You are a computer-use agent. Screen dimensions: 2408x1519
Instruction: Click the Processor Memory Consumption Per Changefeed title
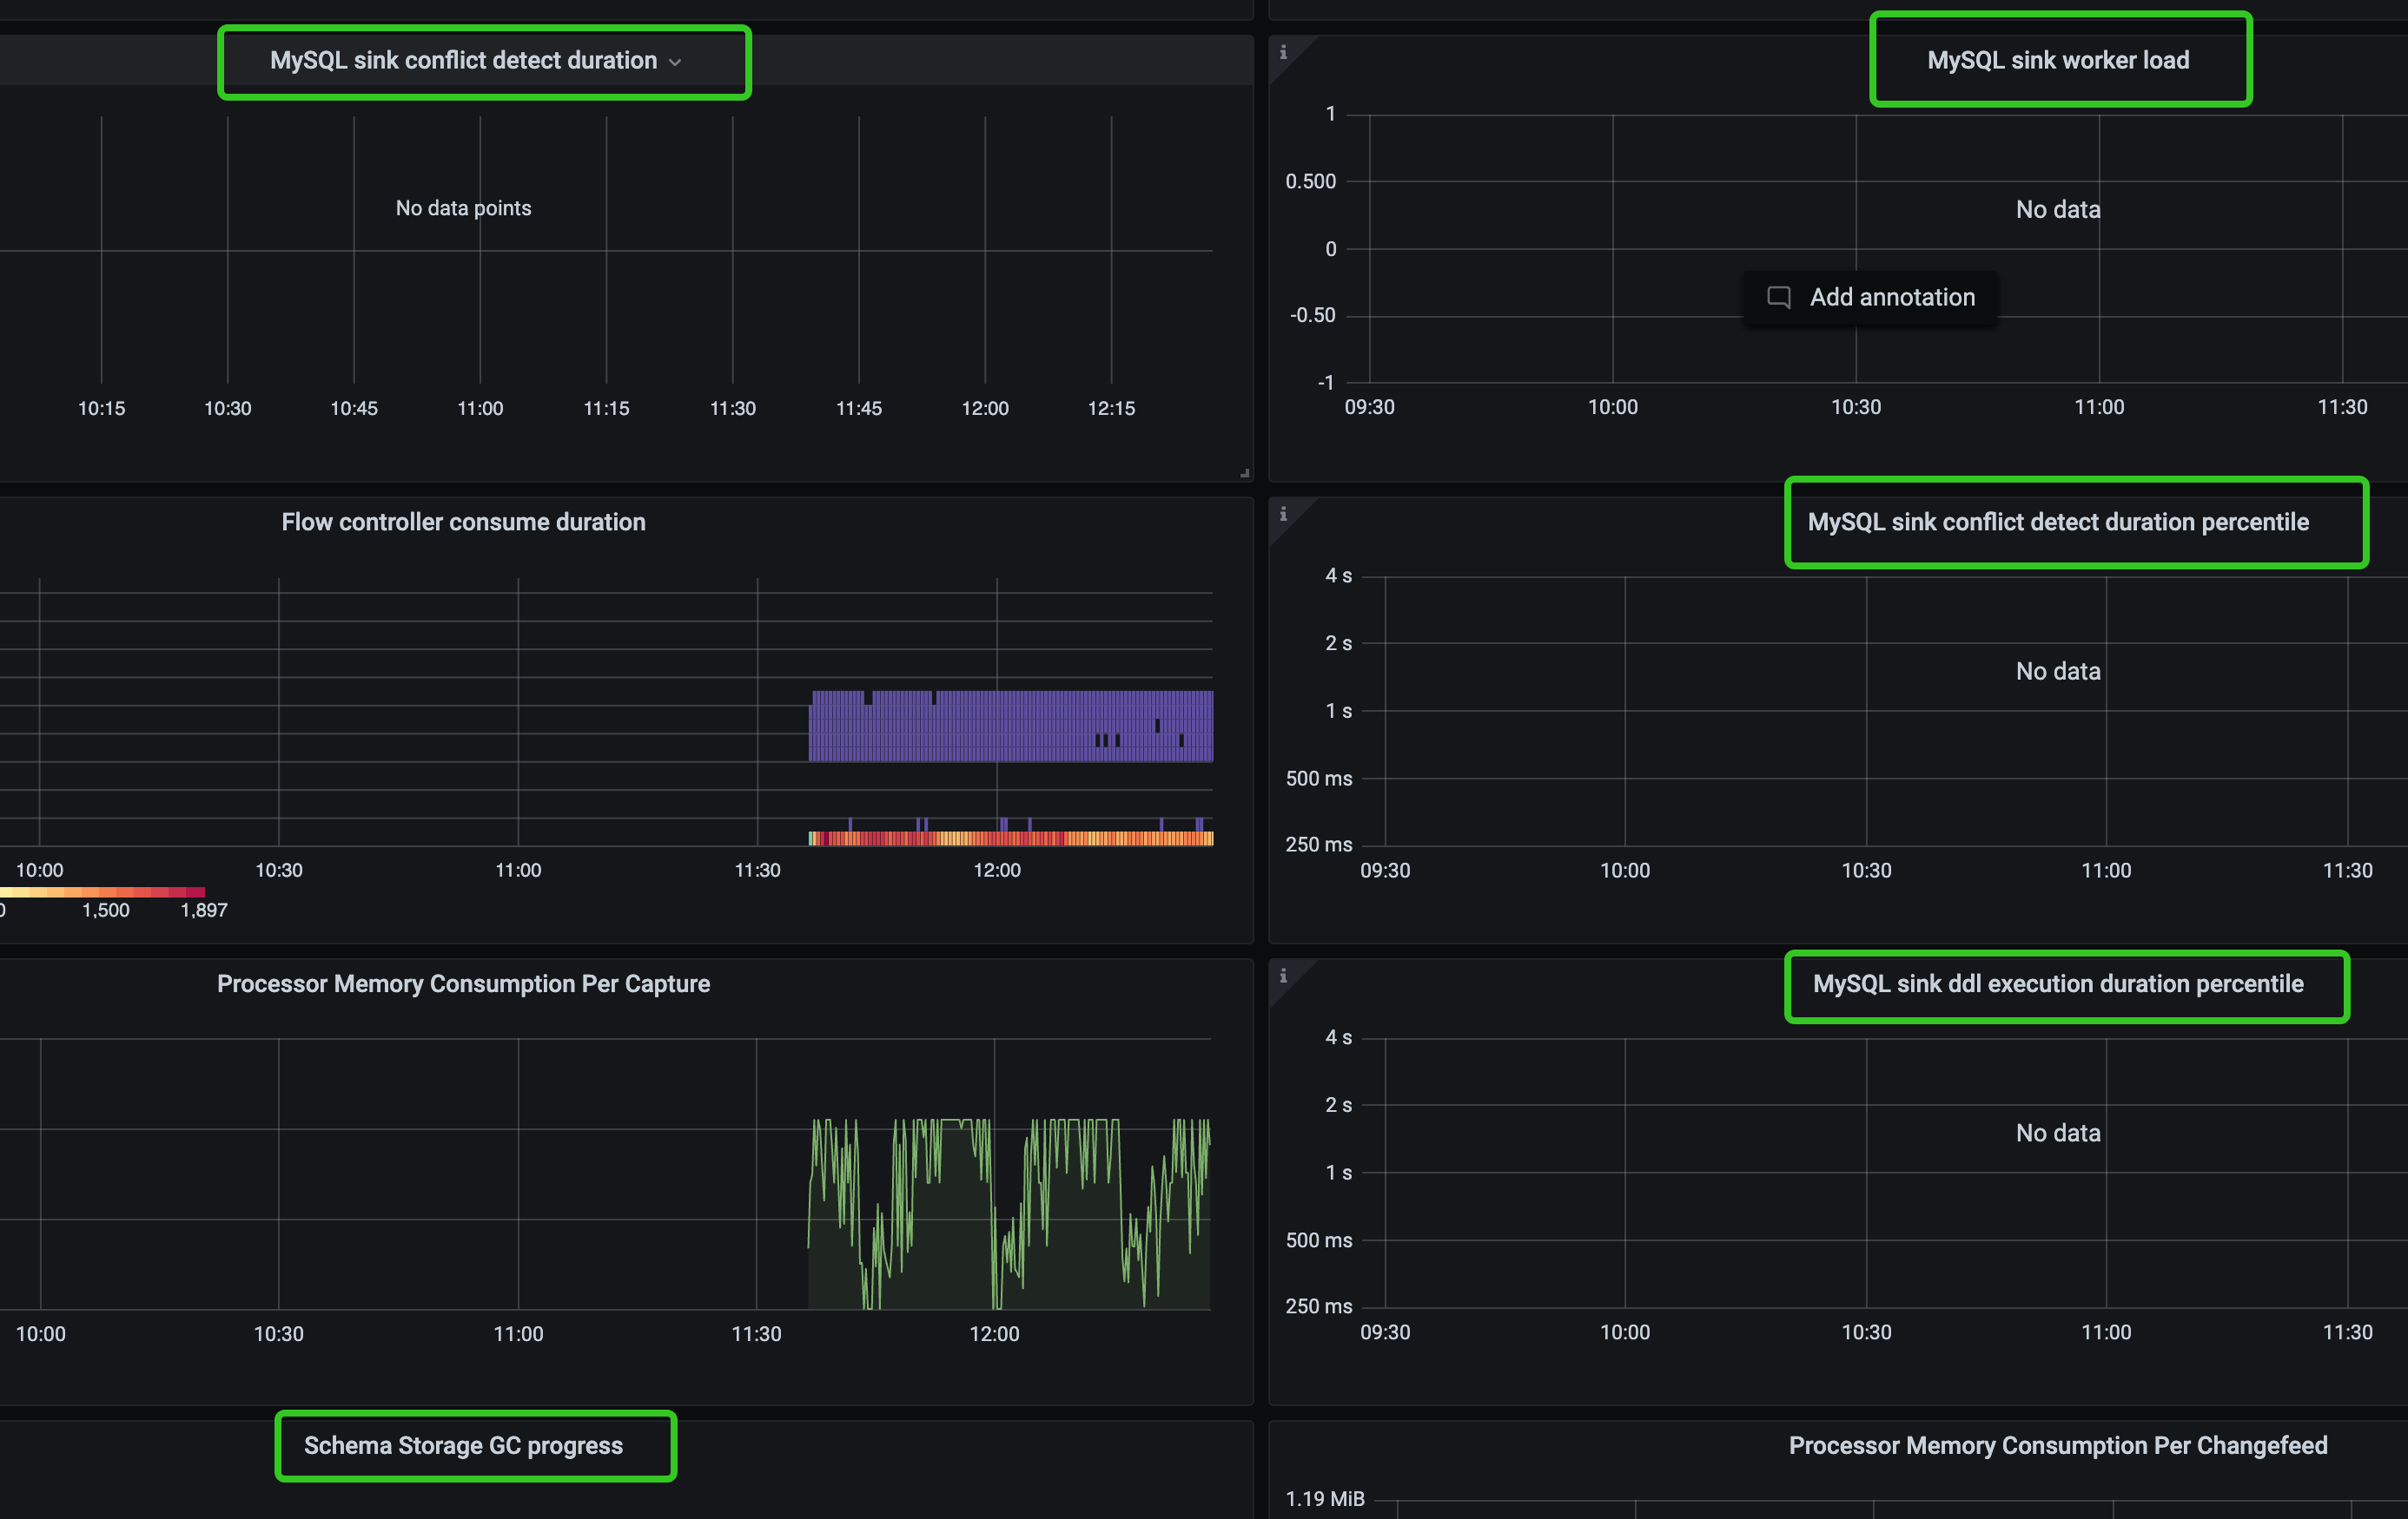point(2057,1445)
